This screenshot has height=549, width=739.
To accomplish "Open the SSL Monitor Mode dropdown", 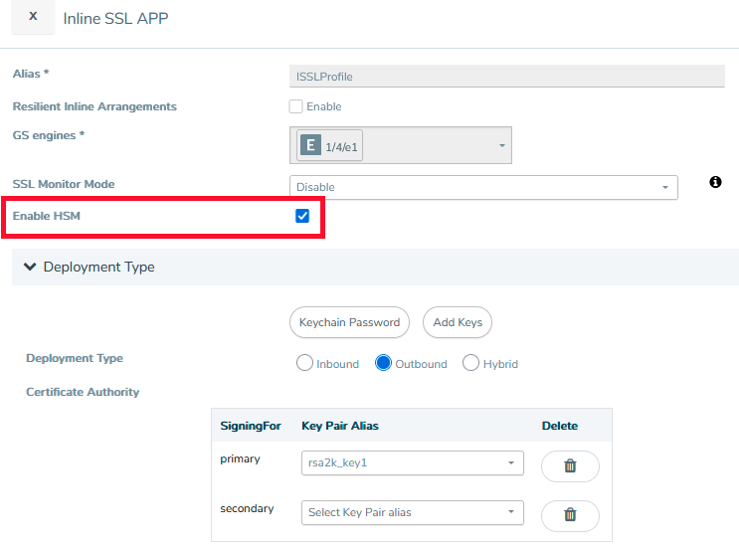I will 483,188.
